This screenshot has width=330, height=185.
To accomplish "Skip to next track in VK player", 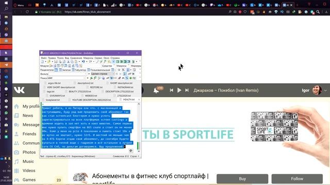I will coord(187,90).
